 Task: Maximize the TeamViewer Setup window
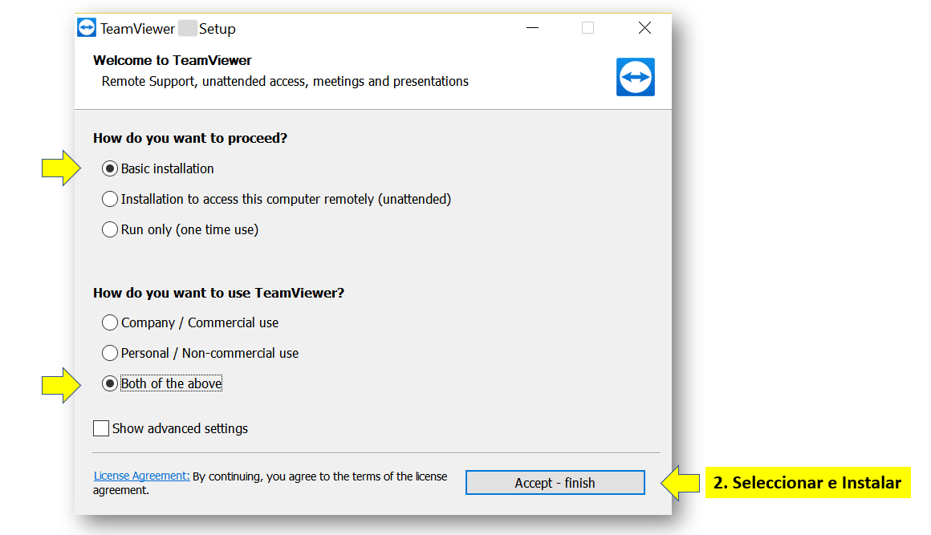coord(588,28)
